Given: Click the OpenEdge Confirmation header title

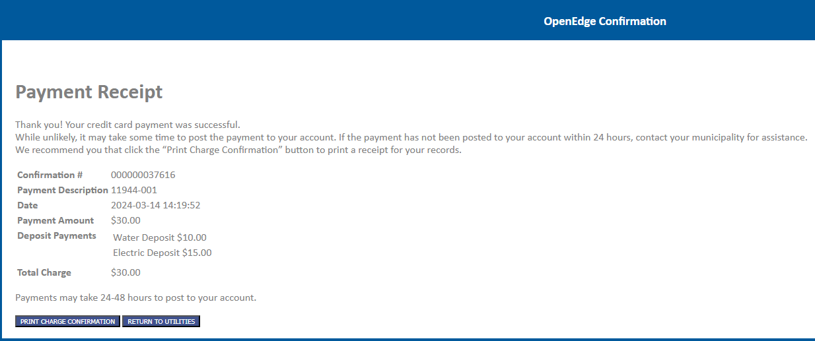Looking at the screenshot, I should (605, 21).
